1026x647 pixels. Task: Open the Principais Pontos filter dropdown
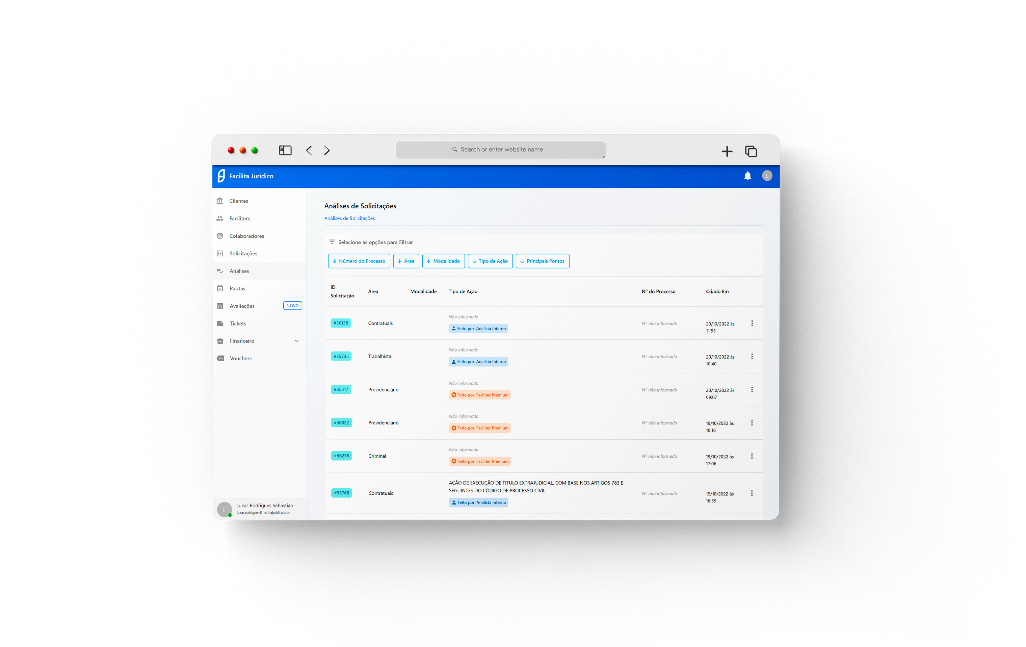543,261
